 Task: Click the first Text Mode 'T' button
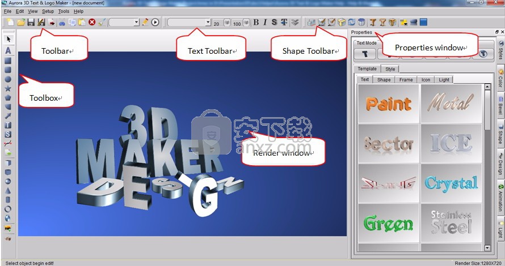pos(365,54)
